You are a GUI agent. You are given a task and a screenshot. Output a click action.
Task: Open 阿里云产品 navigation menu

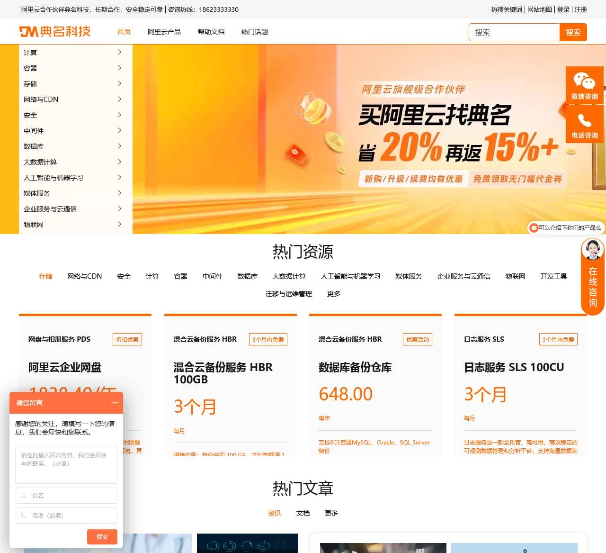(x=164, y=32)
